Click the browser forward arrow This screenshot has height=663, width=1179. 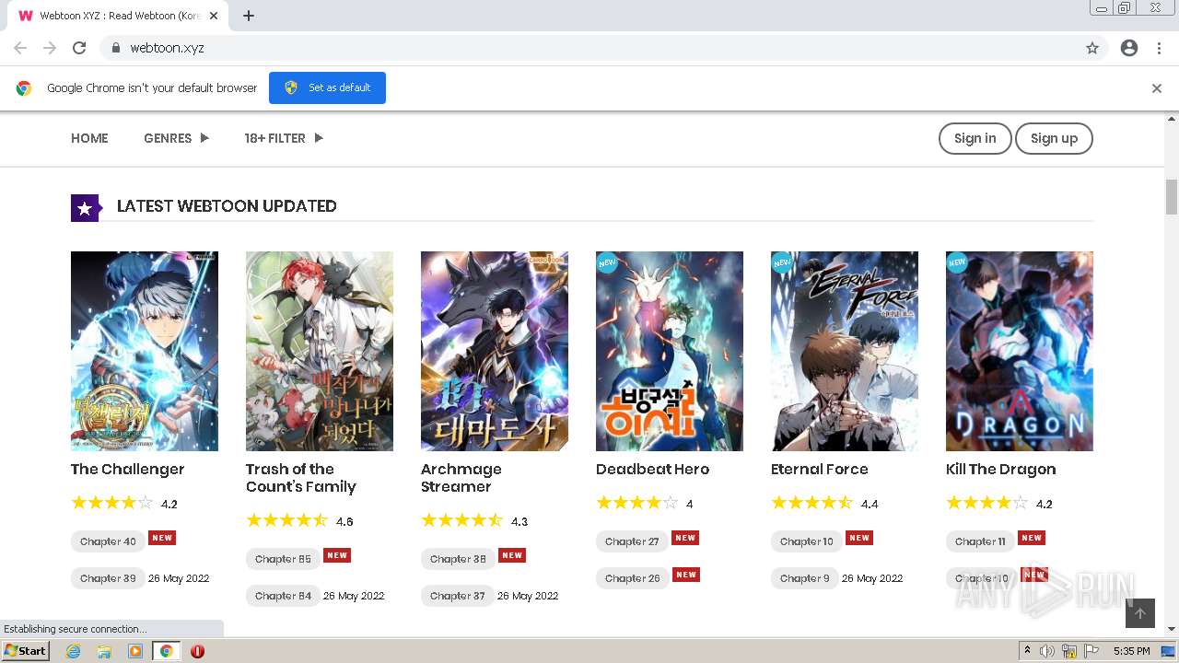coord(50,48)
